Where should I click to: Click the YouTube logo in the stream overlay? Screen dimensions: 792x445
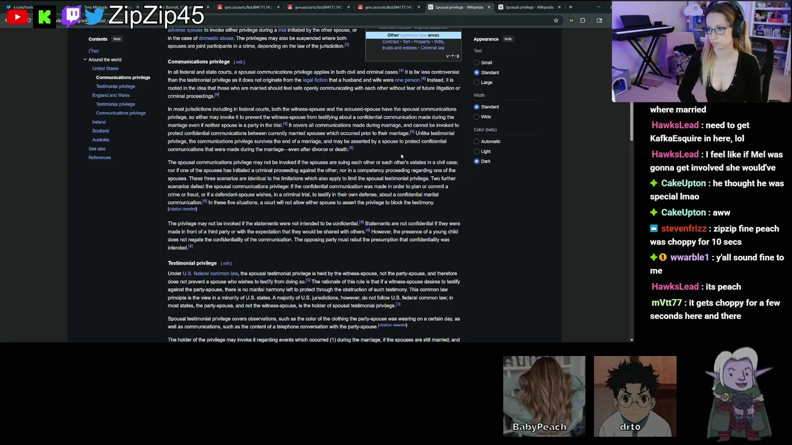click(x=17, y=17)
